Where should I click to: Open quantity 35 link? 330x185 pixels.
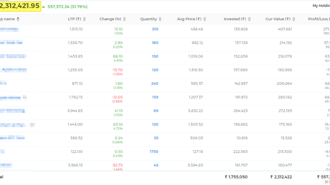[156, 138]
